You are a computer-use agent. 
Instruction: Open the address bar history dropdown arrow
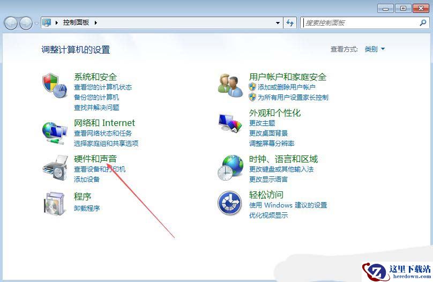click(278, 23)
